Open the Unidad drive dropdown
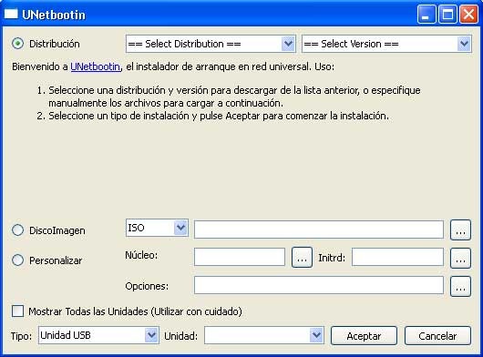This screenshot has height=357, width=483. (x=264, y=335)
